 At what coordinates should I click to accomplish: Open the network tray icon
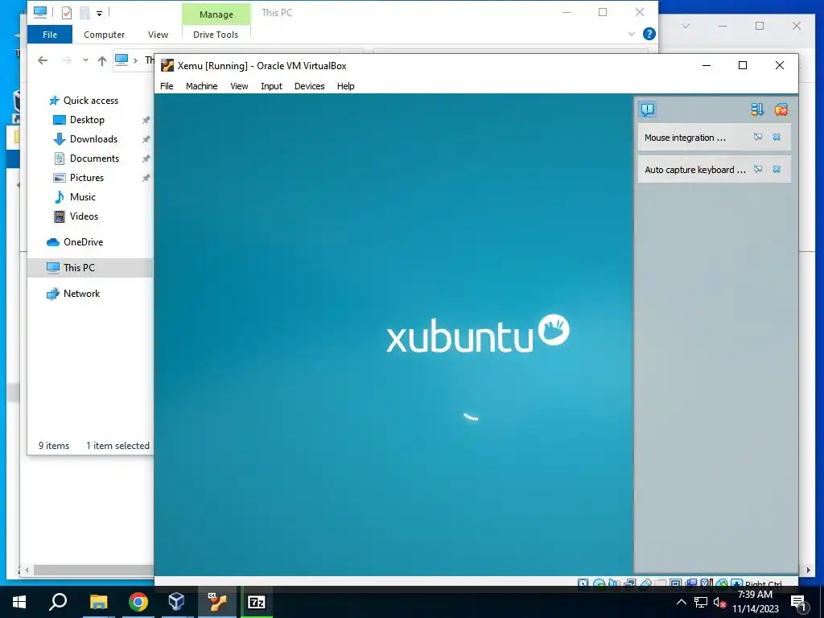point(701,603)
